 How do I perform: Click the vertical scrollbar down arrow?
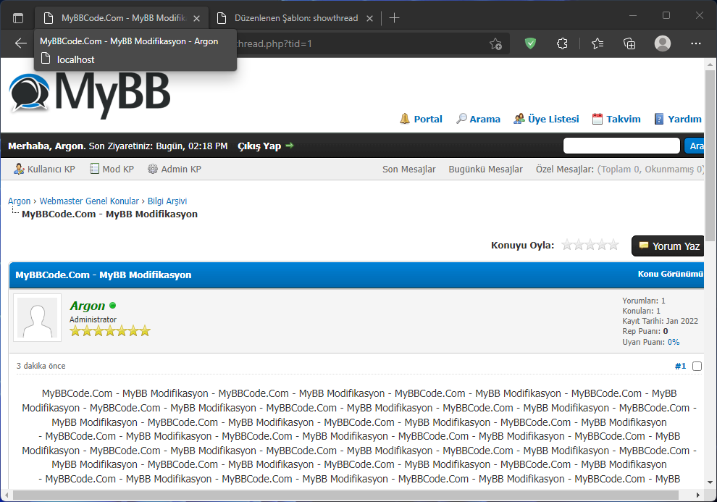[710, 482]
